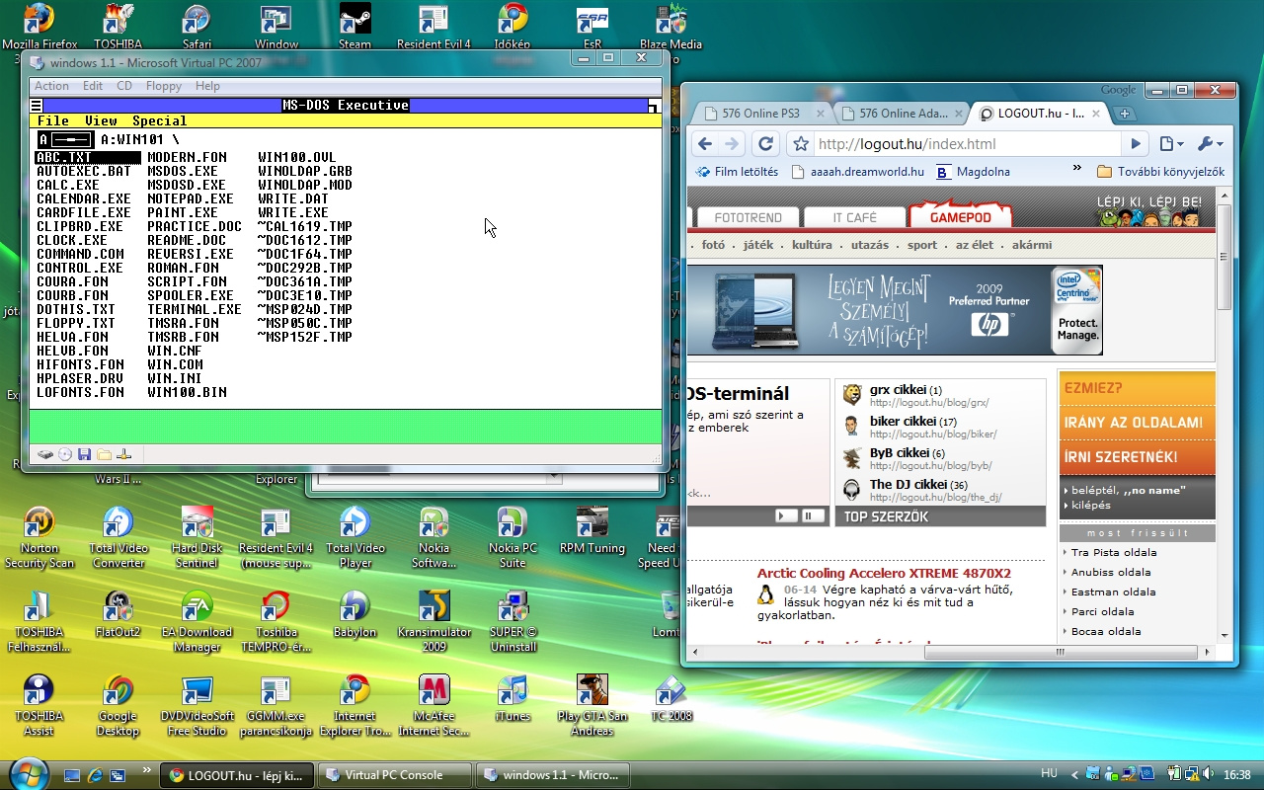This screenshot has height=790, width=1264.
Task: Open Mozilla Firefox desktop icon
Action: pyautogui.click(x=39, y=29)
